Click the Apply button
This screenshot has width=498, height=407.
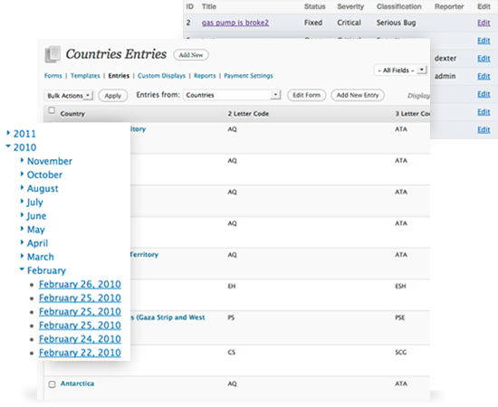(x=113, y=96)
